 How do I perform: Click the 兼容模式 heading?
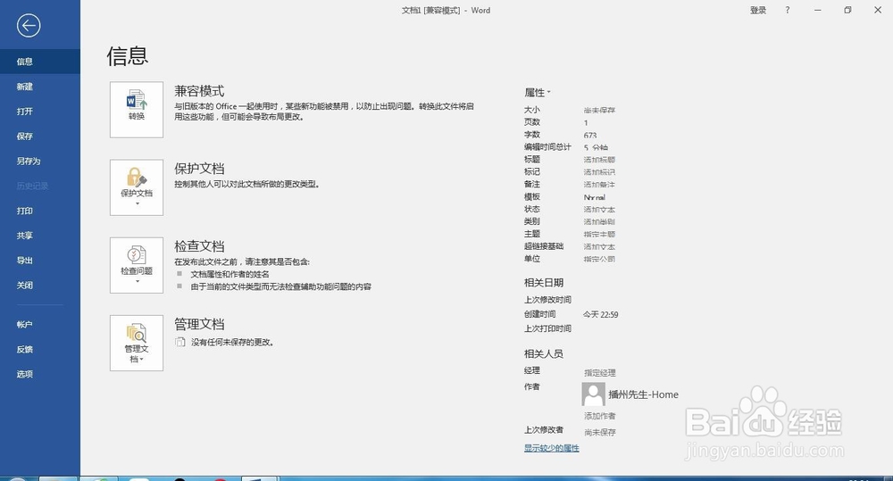click(199, 91)
